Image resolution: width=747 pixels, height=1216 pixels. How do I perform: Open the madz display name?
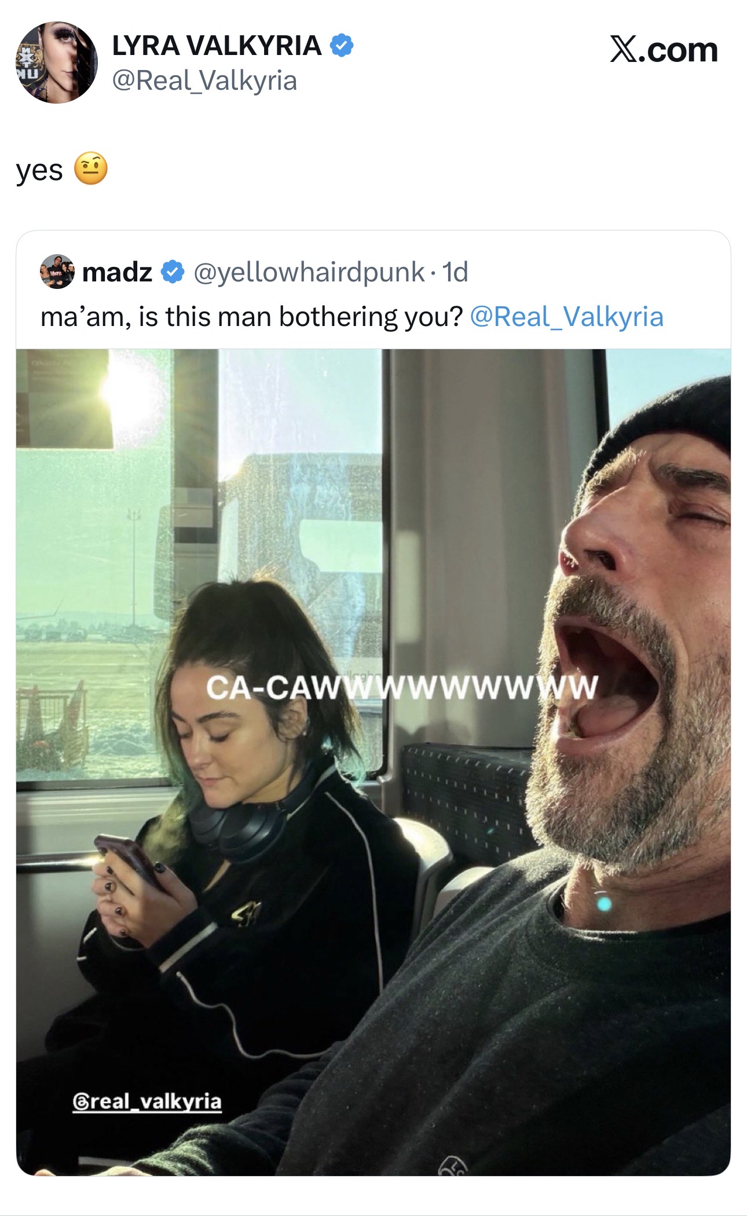pos(117,272)
